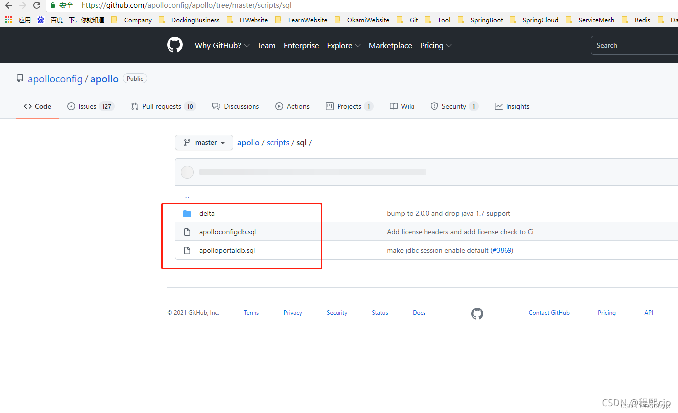The width and height of the screenshot is (678, 413).
Task: Open the footer API link
Action: [x=649, y=313]
